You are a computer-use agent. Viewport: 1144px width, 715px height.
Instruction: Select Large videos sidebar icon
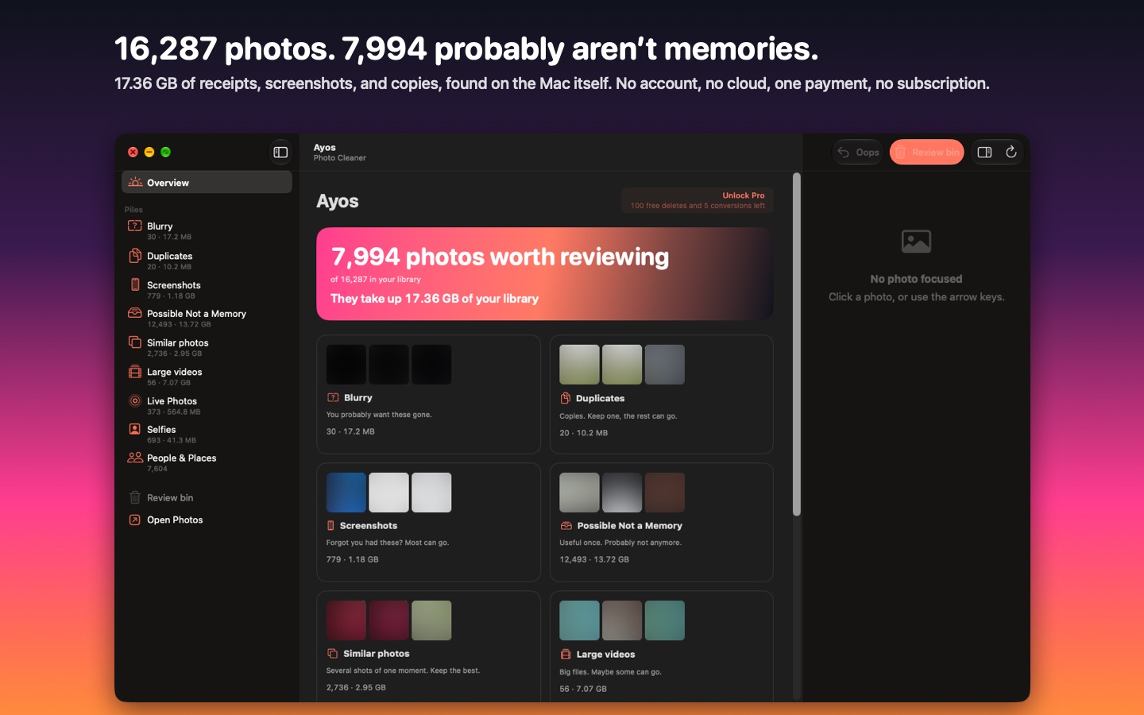135,372
